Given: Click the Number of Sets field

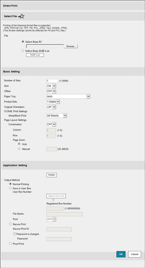Looking at the screenshot, I should pos(52,81).
